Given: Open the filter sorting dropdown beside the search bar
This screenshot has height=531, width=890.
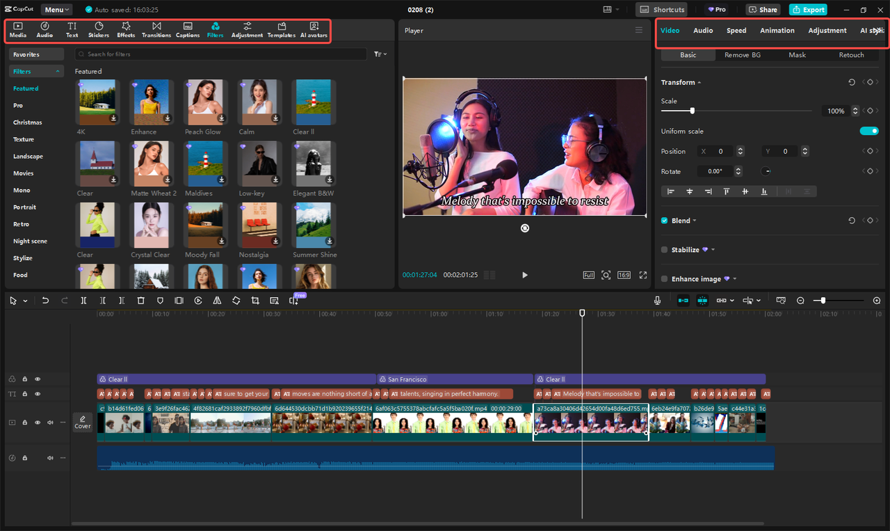Looking at the screenshot, I should click(x=379, y=54).
